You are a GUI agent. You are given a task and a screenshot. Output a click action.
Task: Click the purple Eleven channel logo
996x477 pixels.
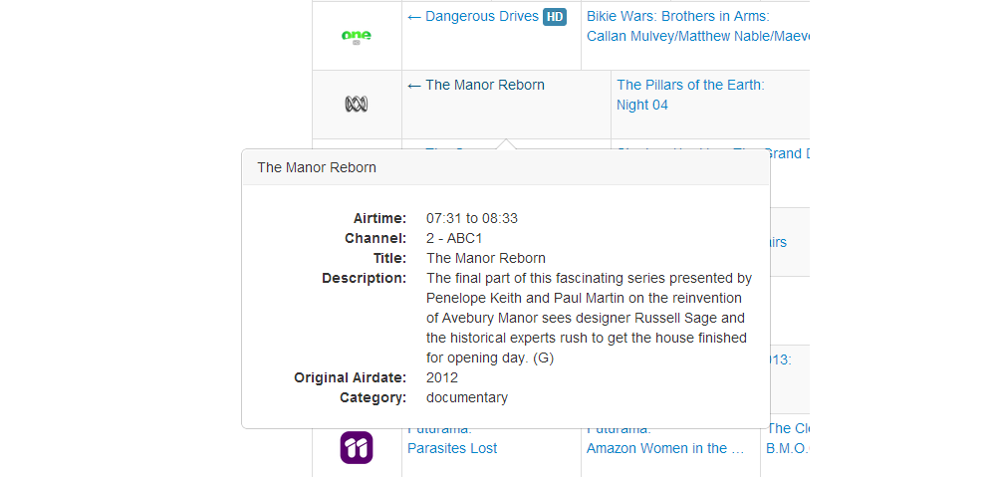[356, 447]
